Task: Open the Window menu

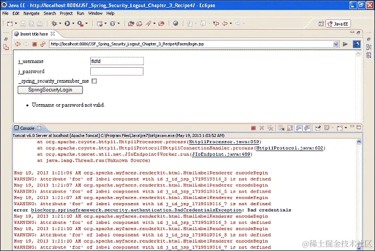Action: (95, 14)
